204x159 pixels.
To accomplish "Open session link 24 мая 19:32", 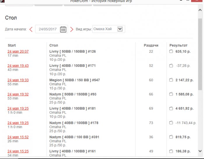I will pyautogui.click(x=18, y=94).
